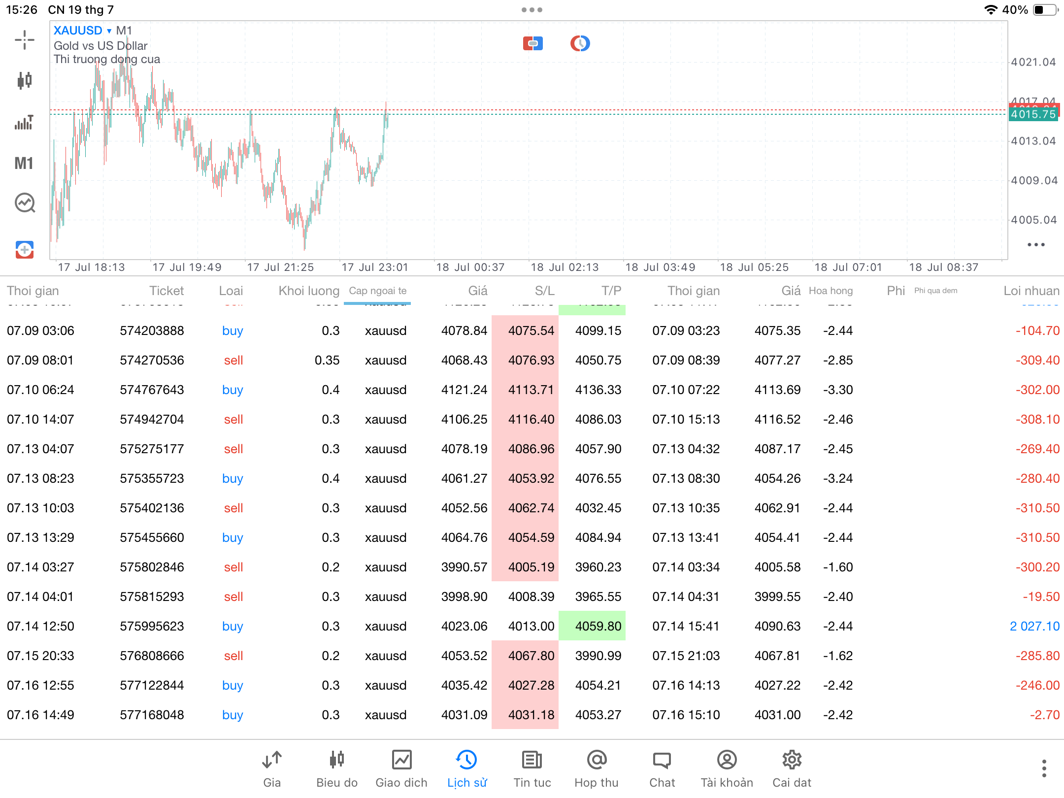Open the Chat tab
1064x798 pixels.
click(x=662, y=768)
